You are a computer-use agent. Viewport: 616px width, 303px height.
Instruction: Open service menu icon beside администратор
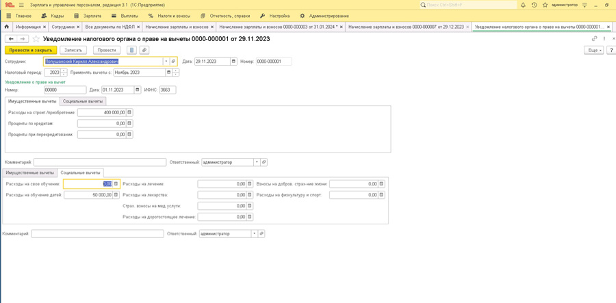[x=585, y=5]
